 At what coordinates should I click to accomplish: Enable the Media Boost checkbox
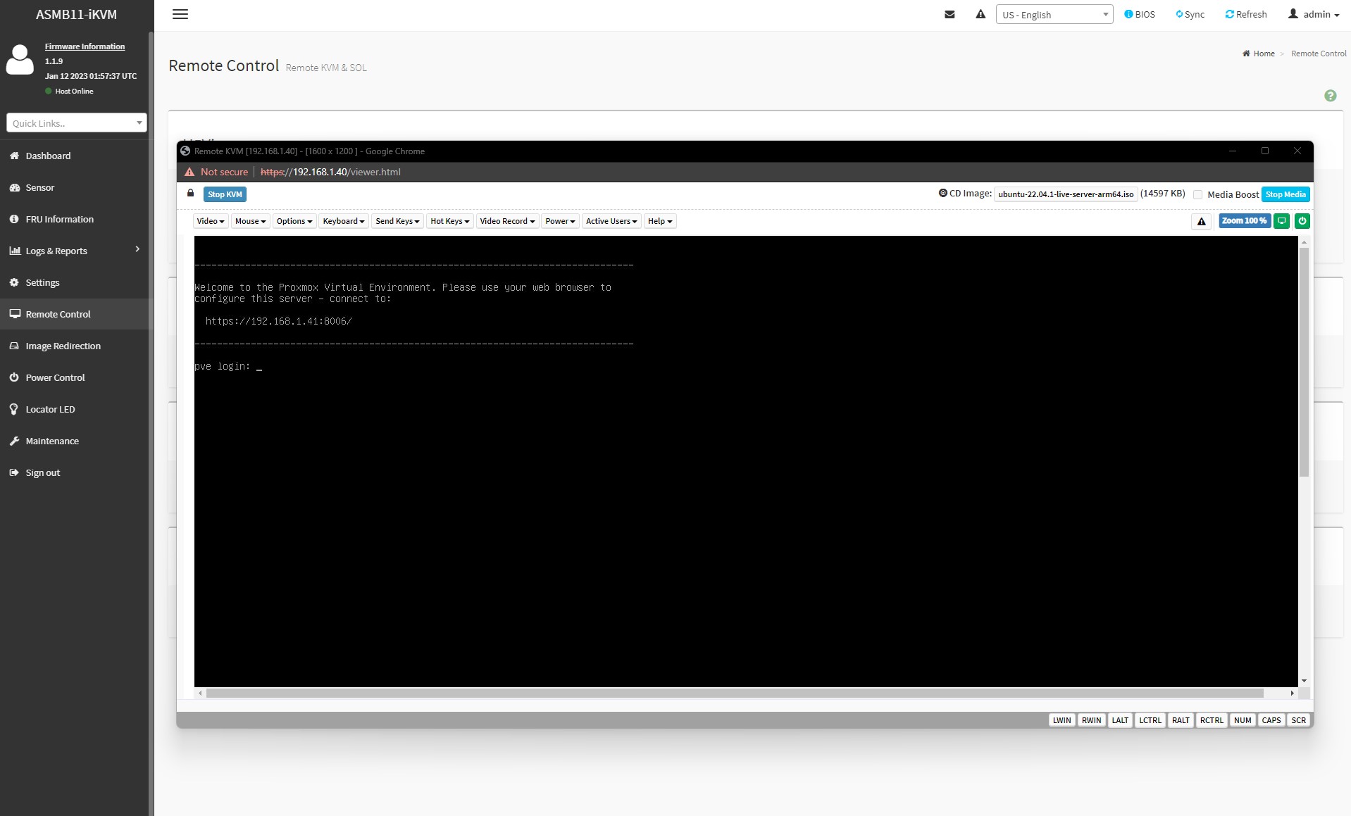[x=1198, y=194]
